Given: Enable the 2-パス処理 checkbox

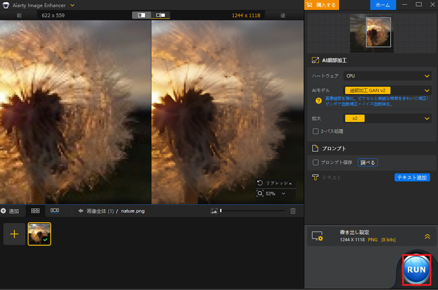Looking at the screenshot, I should [315, 131].
